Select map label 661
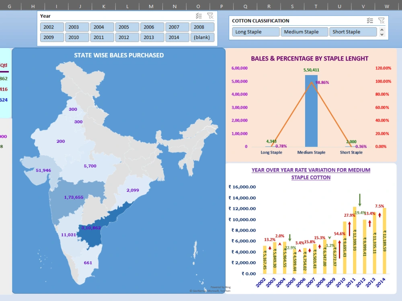 (88, 263)
